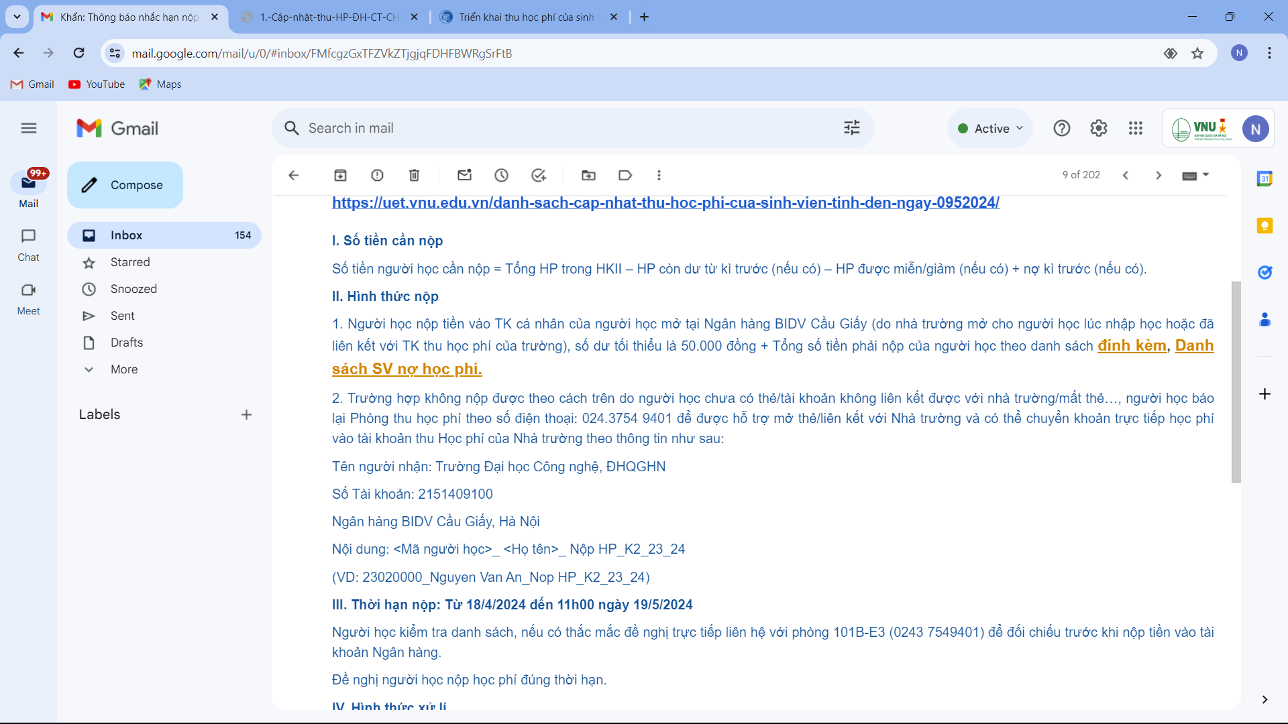Open the Starred folder
This screenshot has width=1288, height=724.
tap(164, 262)
